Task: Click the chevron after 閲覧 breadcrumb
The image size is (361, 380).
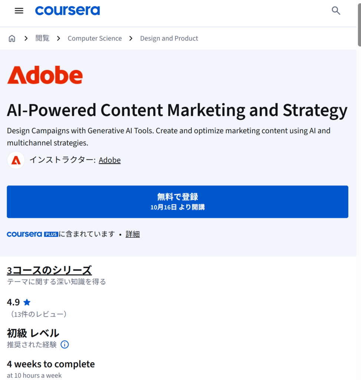Action: (58, 38)
